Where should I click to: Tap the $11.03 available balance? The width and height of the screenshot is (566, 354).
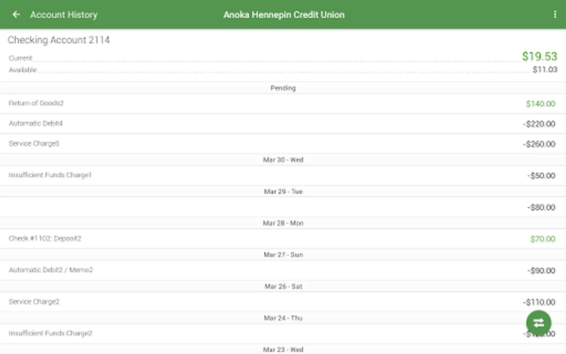click(x=545, y=70)
